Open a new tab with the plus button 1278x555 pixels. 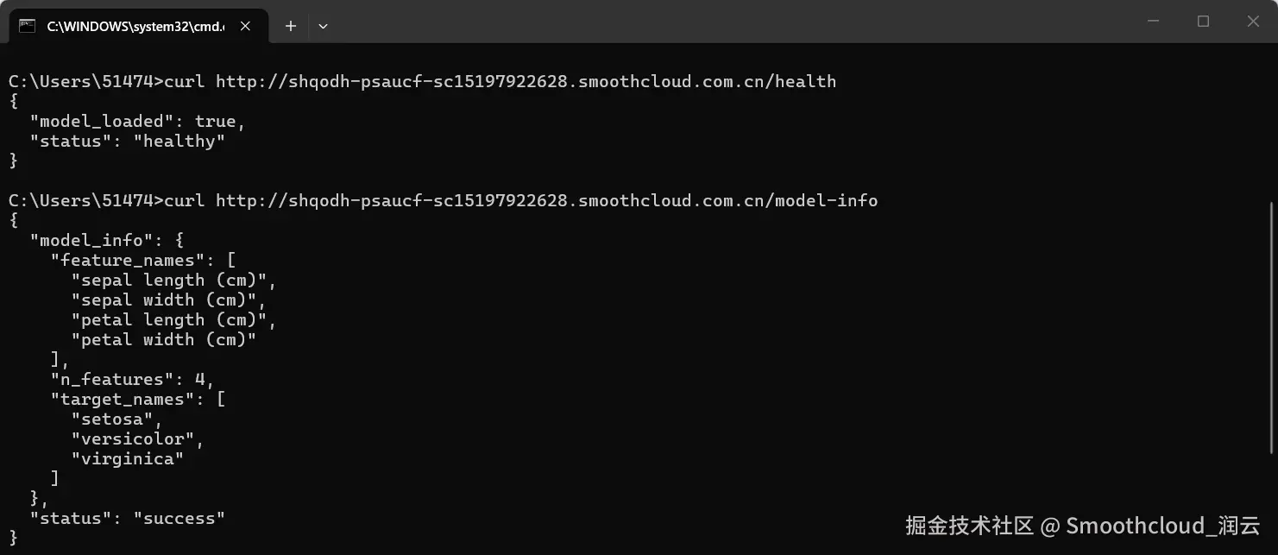pos(291,26)
